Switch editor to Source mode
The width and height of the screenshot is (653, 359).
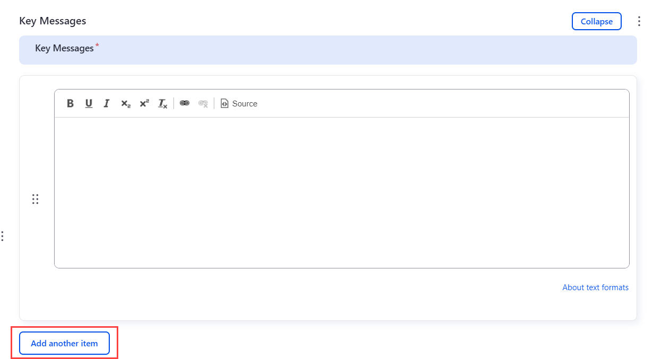(239, 104)
